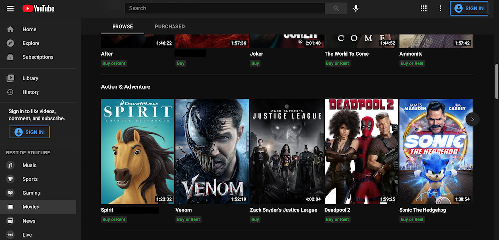Open the Spirit movie poster

(x=138, y=151)
